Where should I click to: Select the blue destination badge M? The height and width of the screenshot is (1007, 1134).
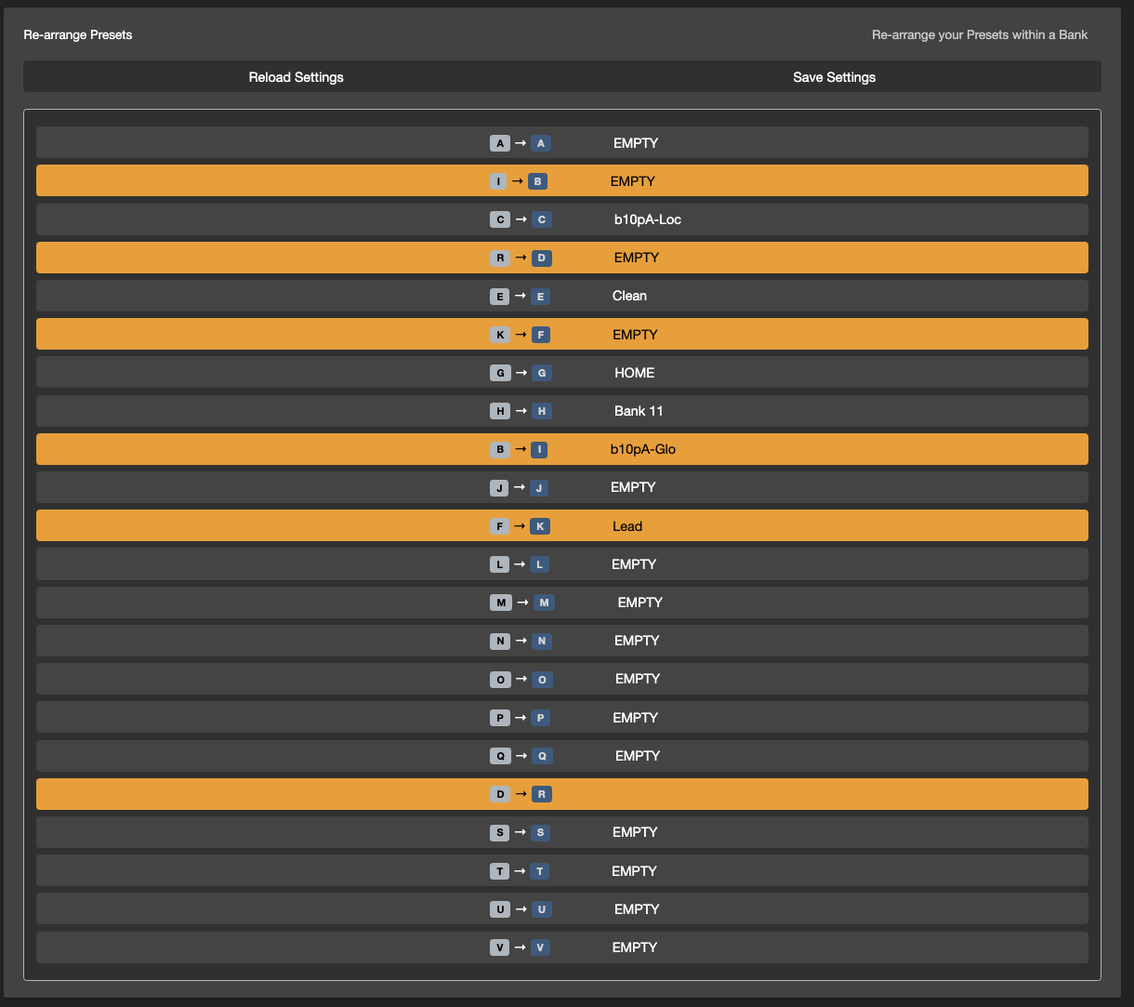pyautogui.click(x=544, y=603)
